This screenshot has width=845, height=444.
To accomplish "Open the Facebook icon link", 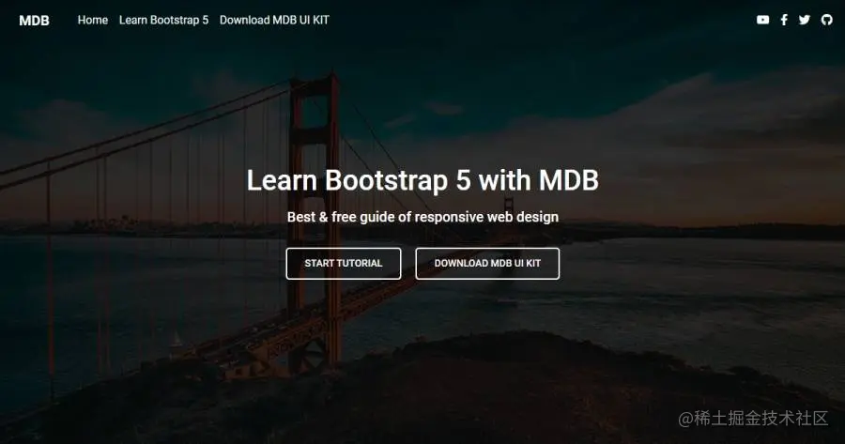I will [x=784, y=20].
